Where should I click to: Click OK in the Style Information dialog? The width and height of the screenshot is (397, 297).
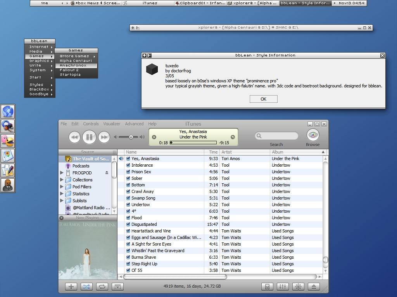tap(264, 99)
